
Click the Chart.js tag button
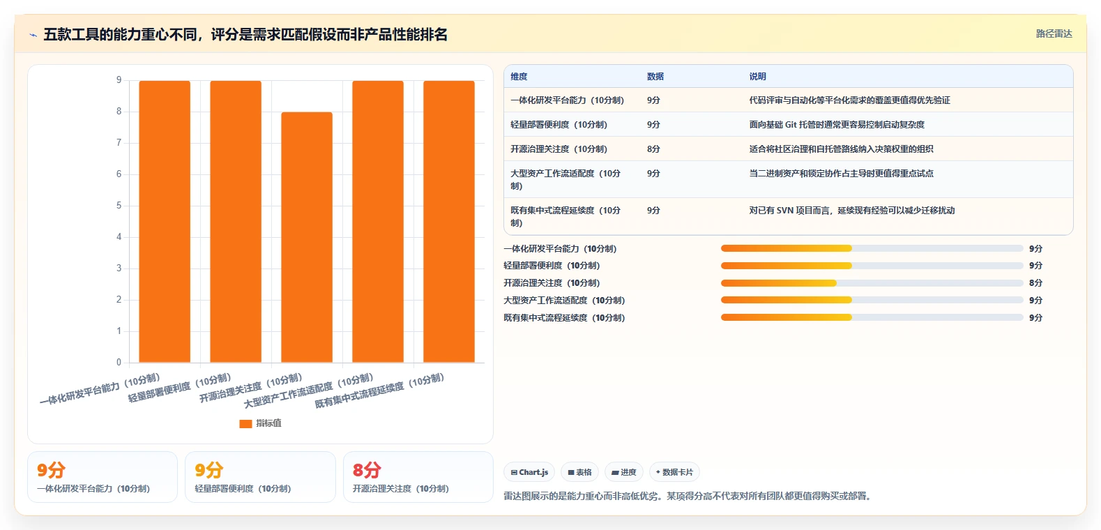click(529, 472)
